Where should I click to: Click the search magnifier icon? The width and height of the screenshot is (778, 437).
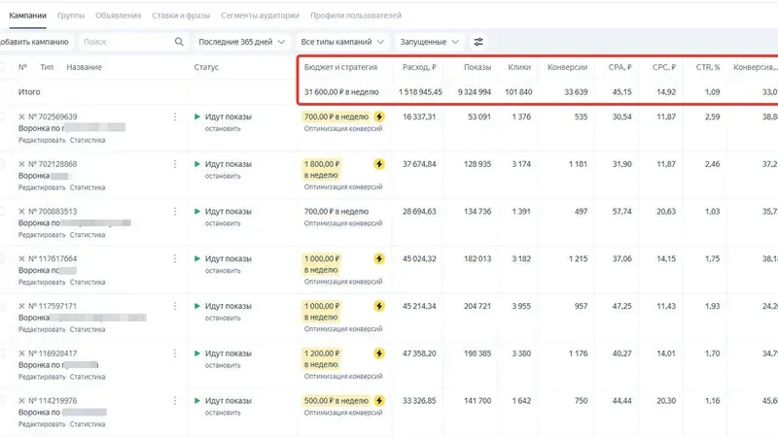coord(178,42)
